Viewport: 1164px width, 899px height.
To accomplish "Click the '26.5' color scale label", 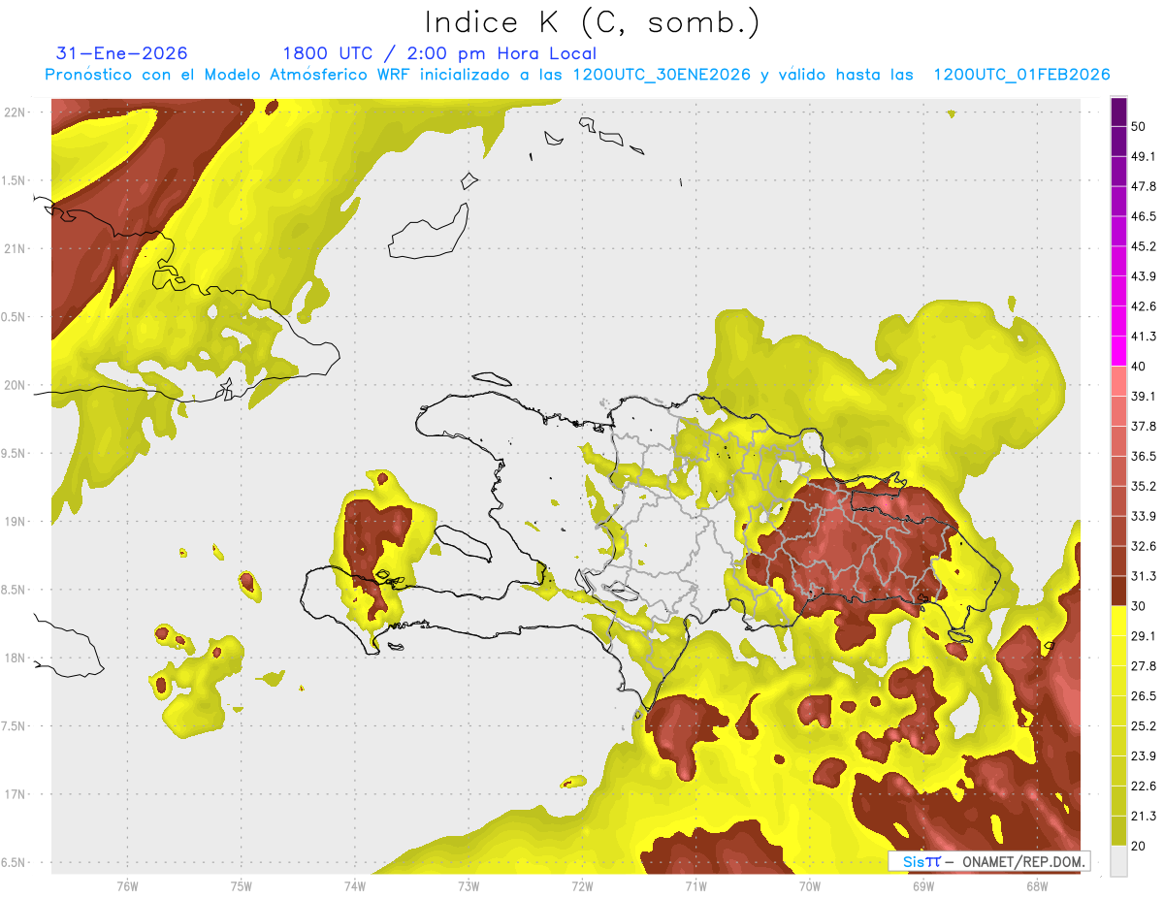I will tap(1144, 696).
